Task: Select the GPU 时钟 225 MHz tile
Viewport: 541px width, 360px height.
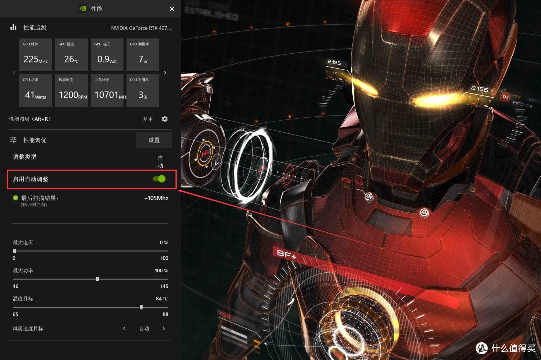Action: [x=35, y=55]
